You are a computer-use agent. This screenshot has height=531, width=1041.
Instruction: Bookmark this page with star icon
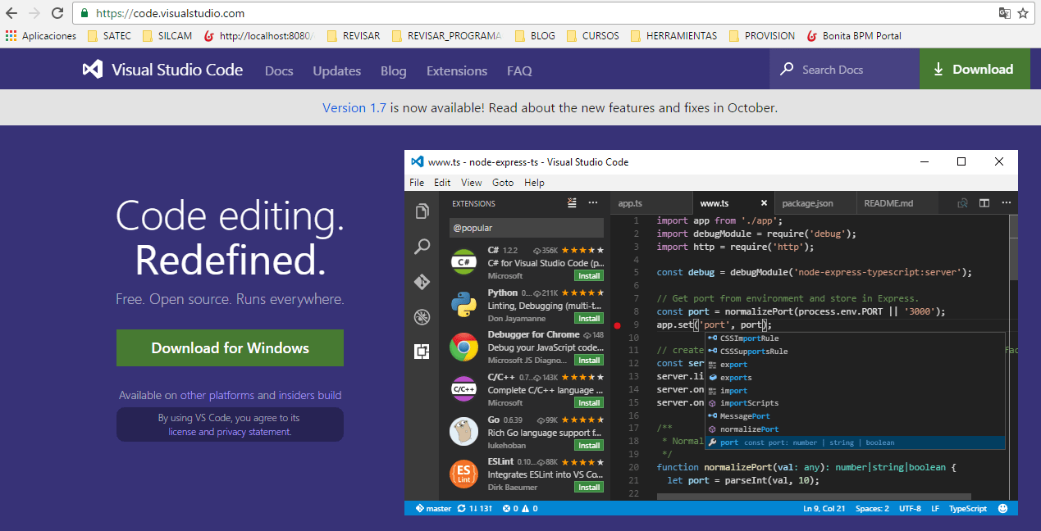click(1023, 13)
